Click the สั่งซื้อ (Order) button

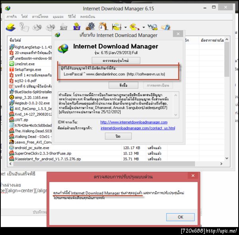[123, 85]
